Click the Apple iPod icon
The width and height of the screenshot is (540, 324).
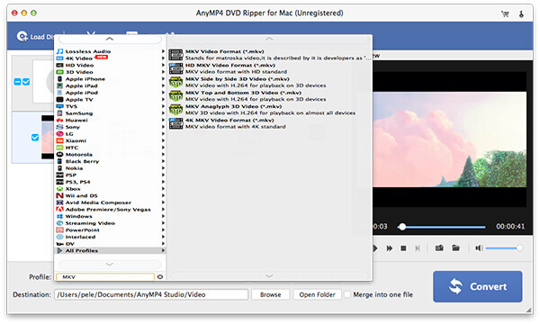pos(59,93)
